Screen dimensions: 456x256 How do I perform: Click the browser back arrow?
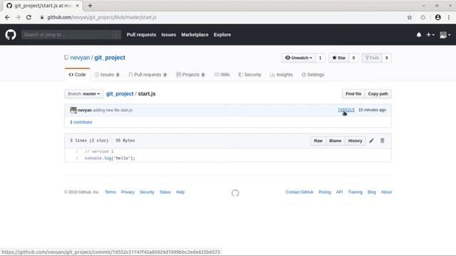(7, 17)
